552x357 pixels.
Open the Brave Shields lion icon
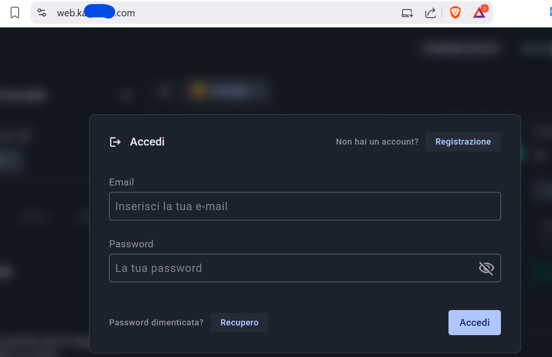[x=455, y=13]
